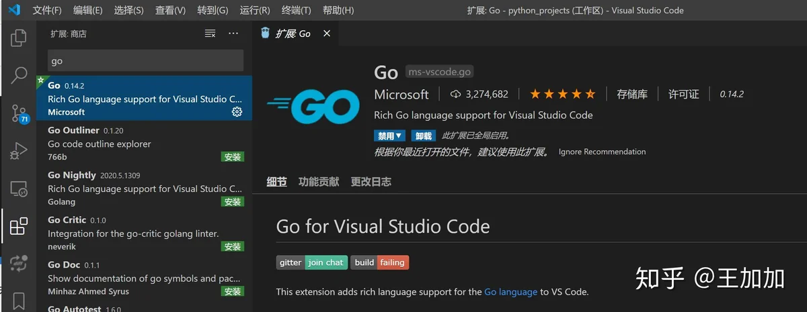Install the Go Nightly extension

[x=233, y=202]
